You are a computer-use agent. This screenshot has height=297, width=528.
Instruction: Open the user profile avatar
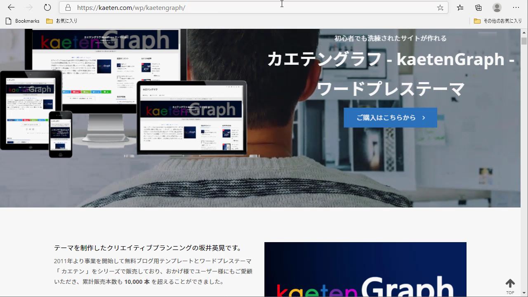[x=497, y=7]
